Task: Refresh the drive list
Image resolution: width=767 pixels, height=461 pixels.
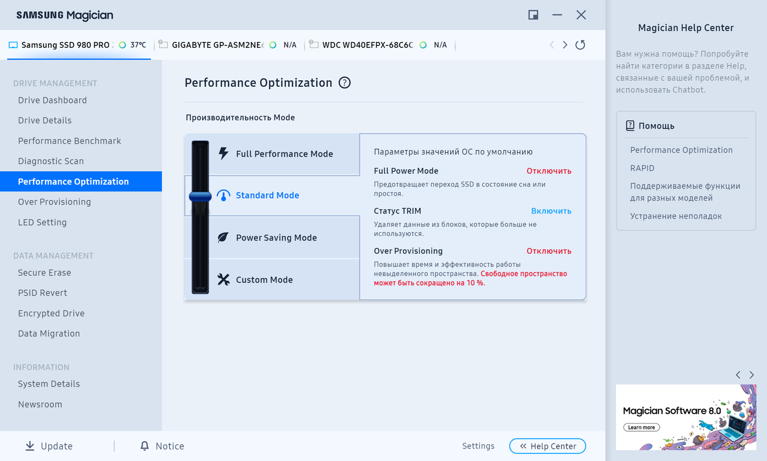Action: (580, 45)
